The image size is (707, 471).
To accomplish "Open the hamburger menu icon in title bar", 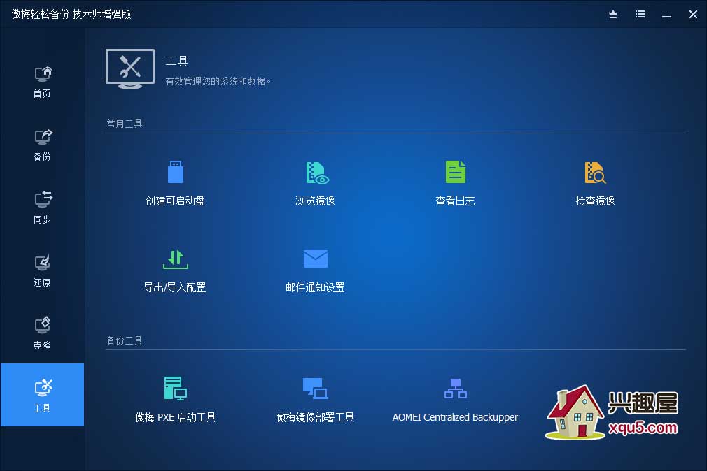I will click(x=640, y=15).
